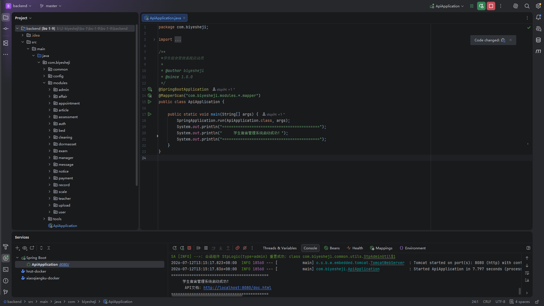
Task: Expand the common package
Action: (x=44, y=69)
